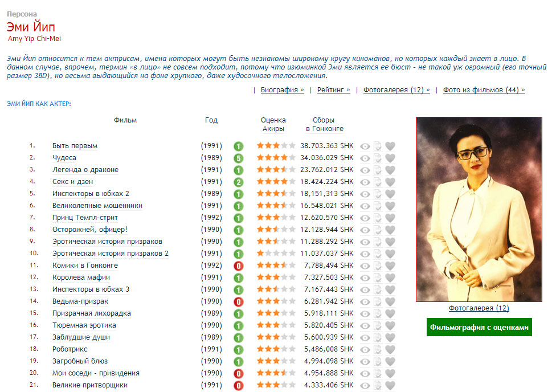This screenshot has height=392, width=556.
Task: Click red badge 0 for Мои соседи - привидения
Action: pos(239,374)
